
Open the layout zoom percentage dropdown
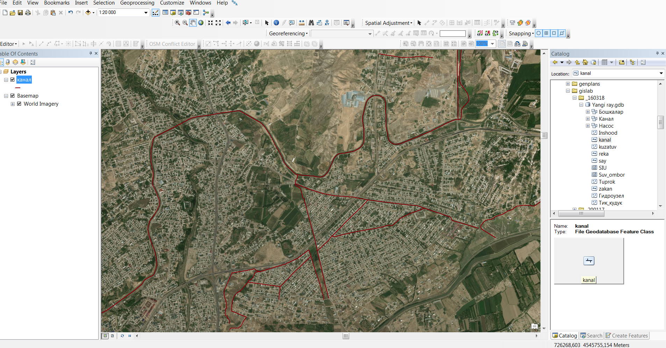[492, 44]
